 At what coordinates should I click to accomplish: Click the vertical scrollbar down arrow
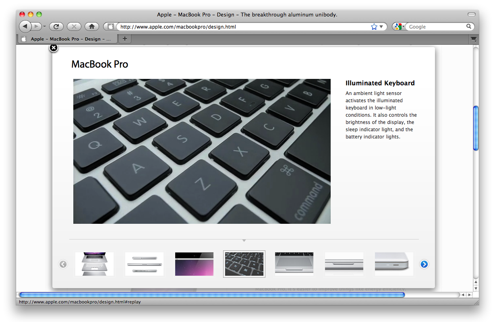476,288
